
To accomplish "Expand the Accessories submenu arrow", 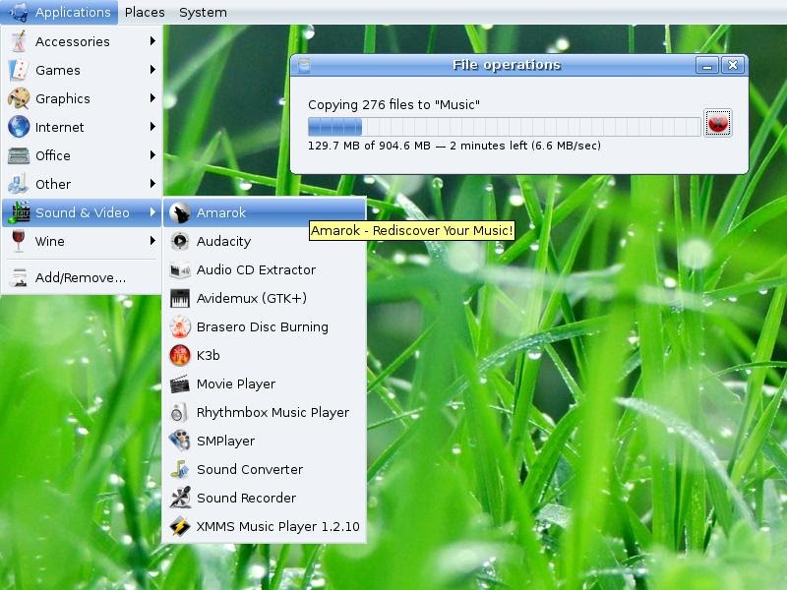I will [x=152, y=41].
